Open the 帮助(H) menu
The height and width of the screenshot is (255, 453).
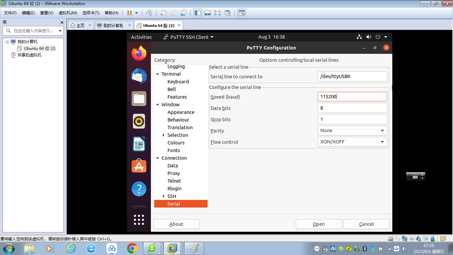point(111,13)
